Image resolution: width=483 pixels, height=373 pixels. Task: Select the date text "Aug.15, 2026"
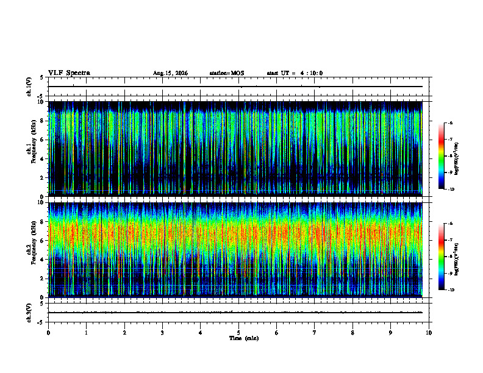[x=170, y=73]
